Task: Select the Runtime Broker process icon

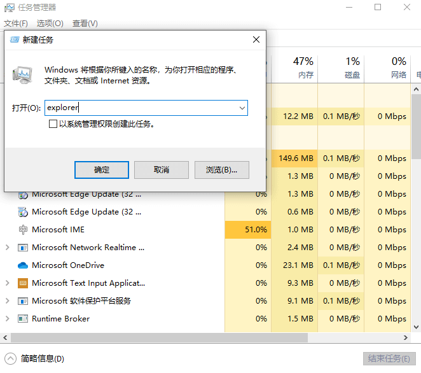Action: coord(23,319)
